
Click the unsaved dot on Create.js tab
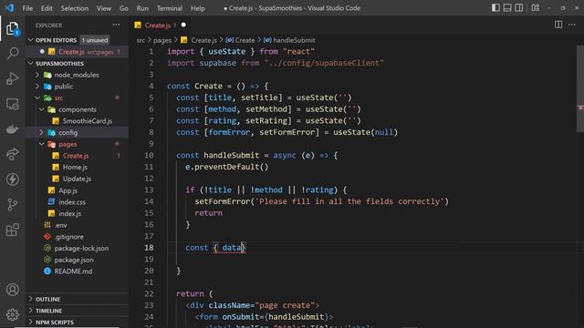click(x=183, y=25)
